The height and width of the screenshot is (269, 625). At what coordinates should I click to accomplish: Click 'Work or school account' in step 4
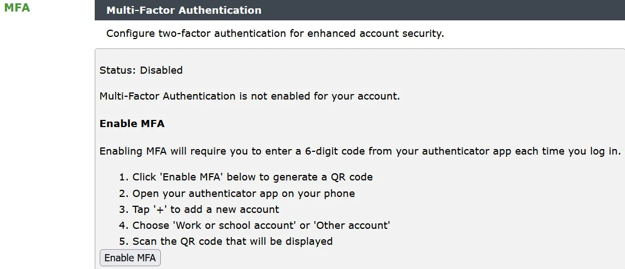point(235,225)
